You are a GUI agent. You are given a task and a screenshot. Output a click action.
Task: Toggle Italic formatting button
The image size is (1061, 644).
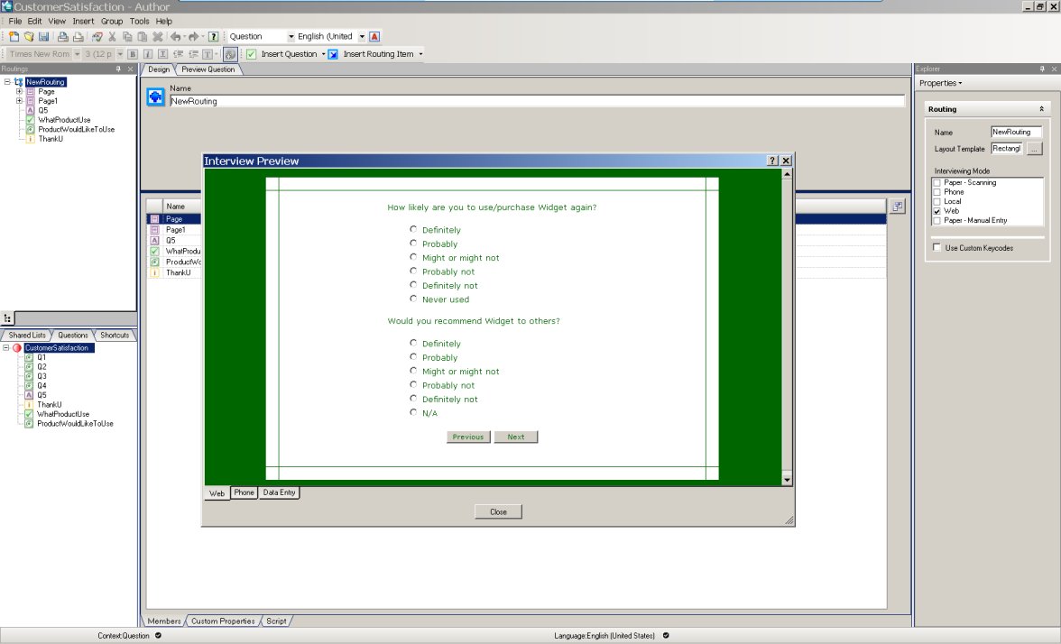148,54
